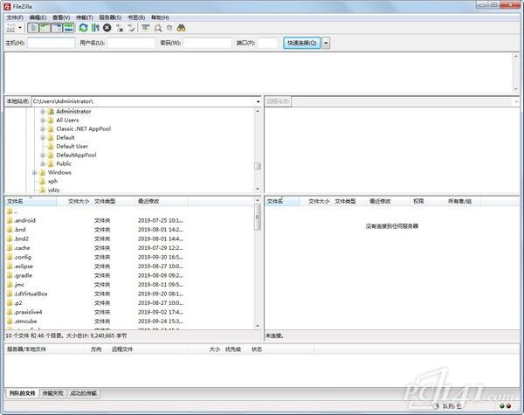Click the 主机(H) host input field
This screenshot has width=524, height=415.
coord(52,43)
